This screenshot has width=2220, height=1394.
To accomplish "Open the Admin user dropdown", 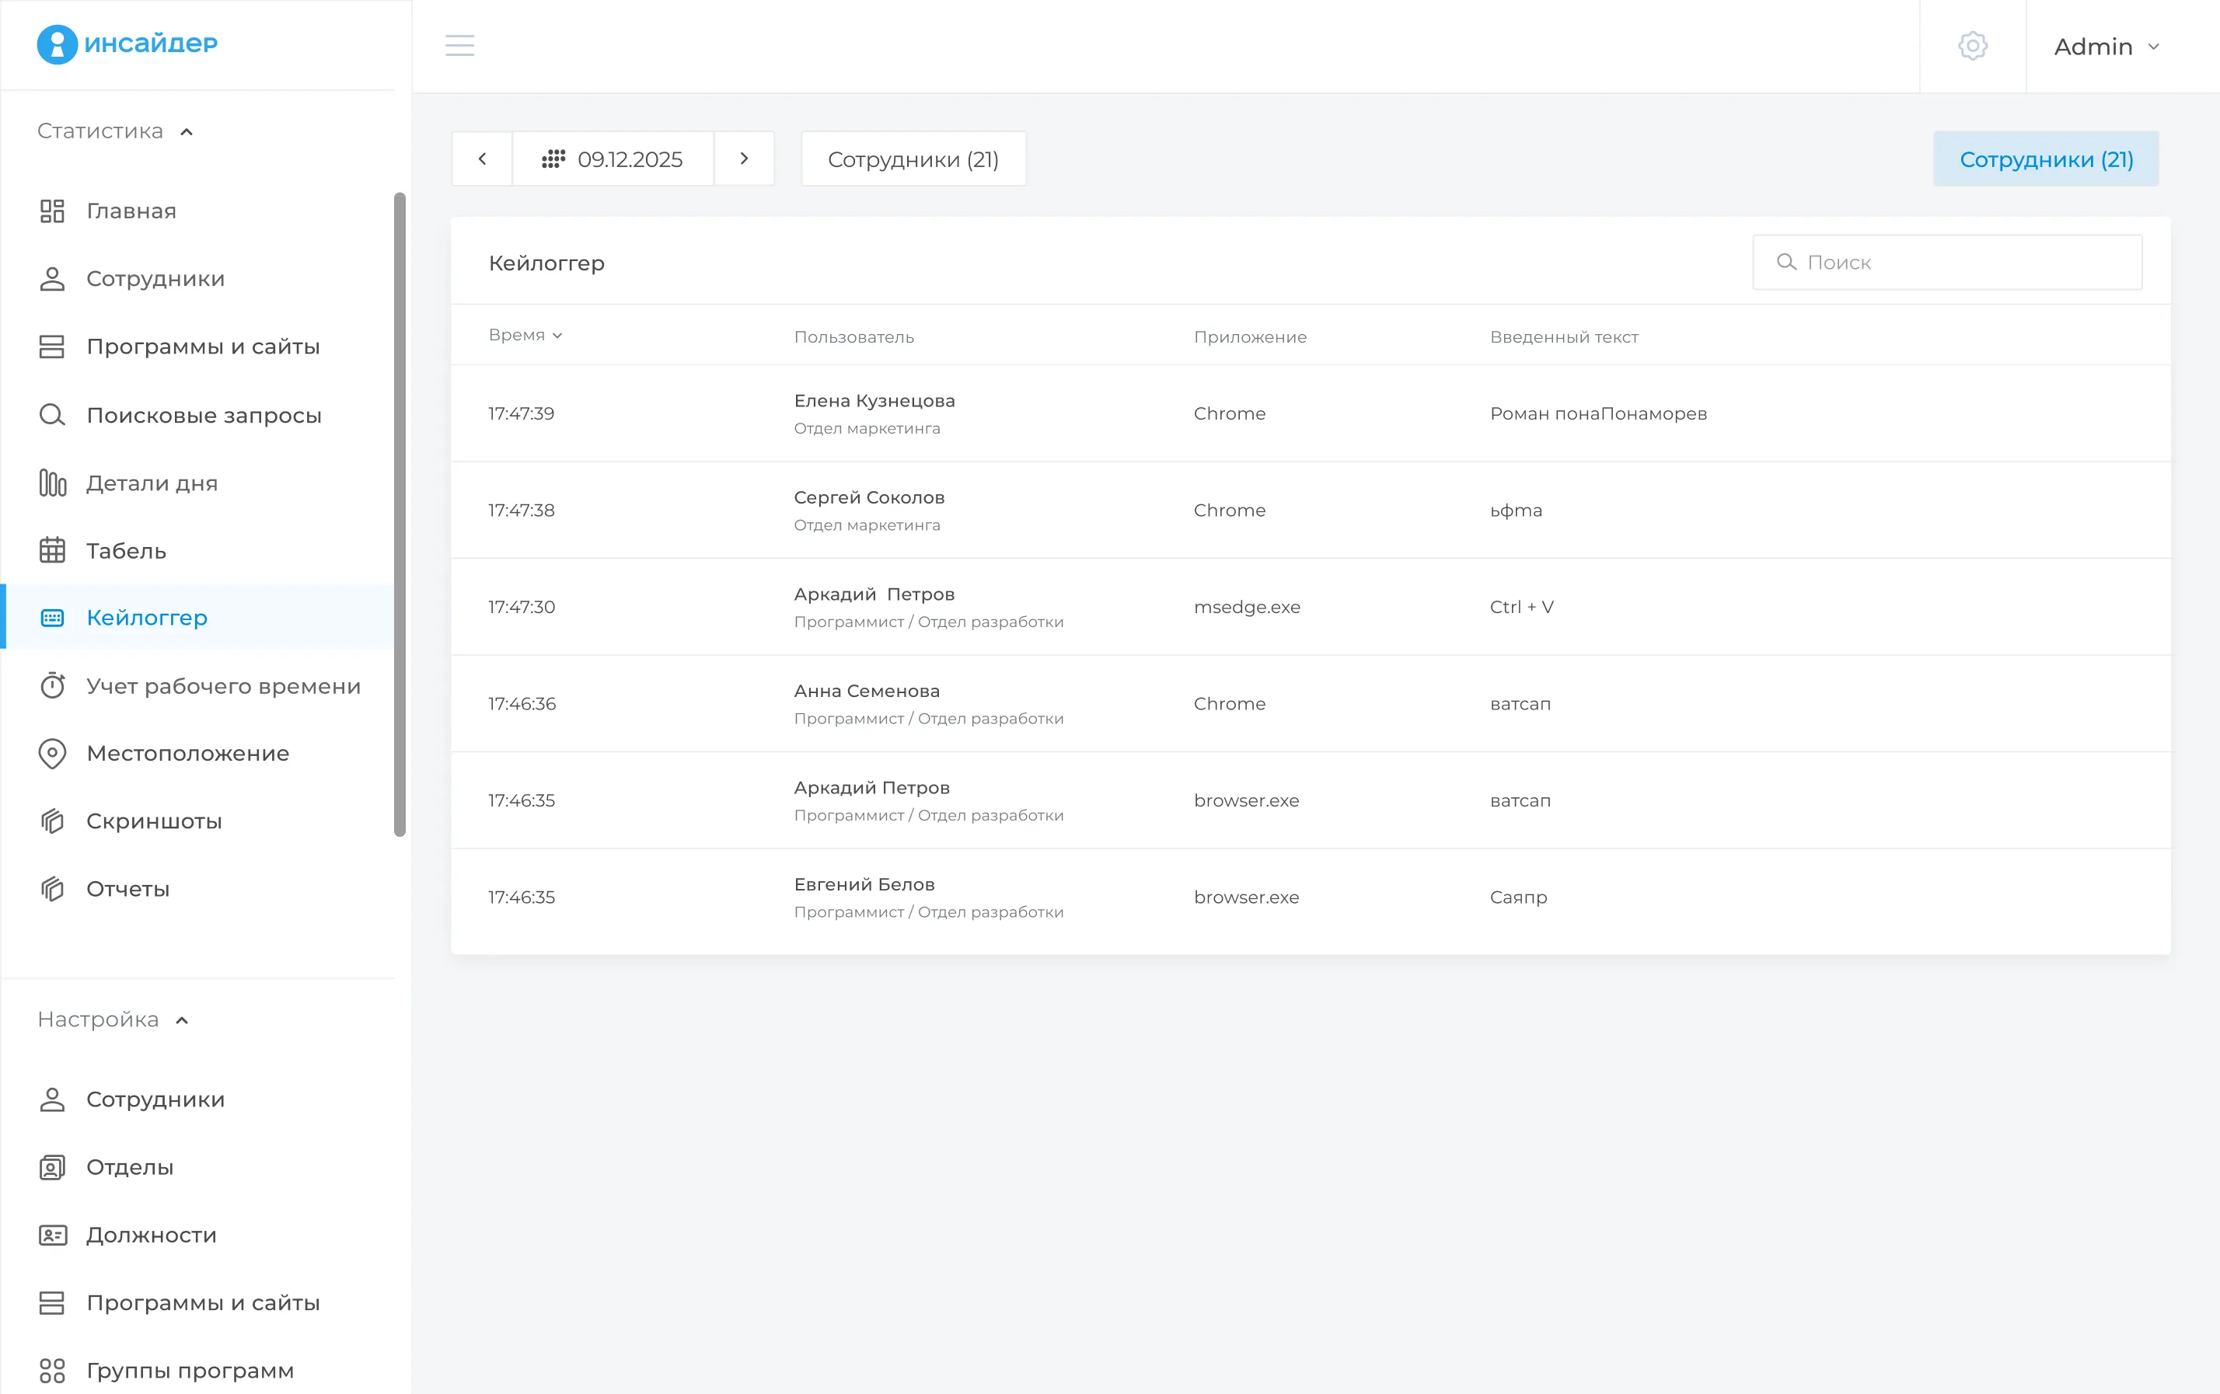I will [x=2106, y=46].
